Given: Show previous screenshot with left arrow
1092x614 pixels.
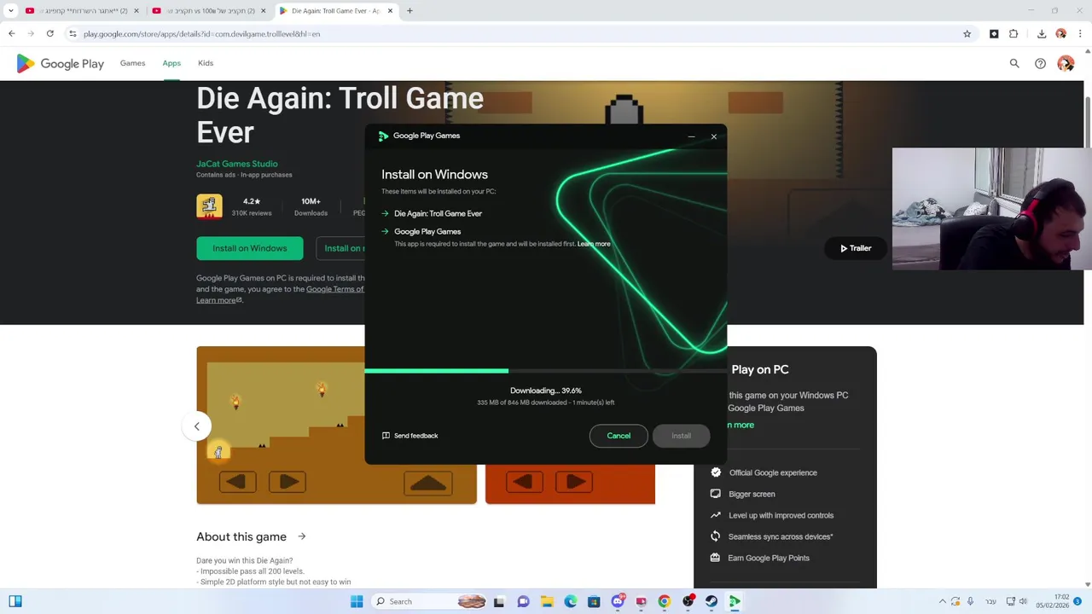Looking at the screenshot, I should pyautogui.click(x=196, y=426).
